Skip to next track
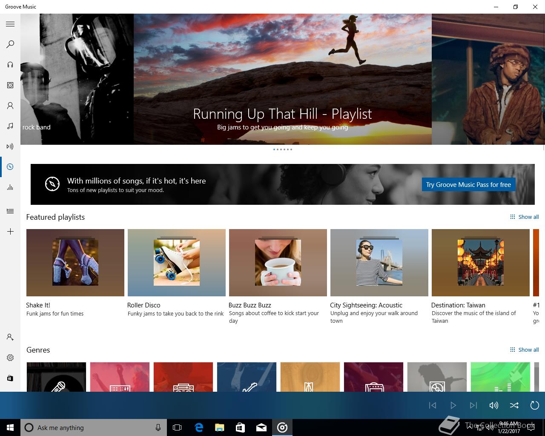The width and height of the screenshot is (545, 436). (473, 405)
